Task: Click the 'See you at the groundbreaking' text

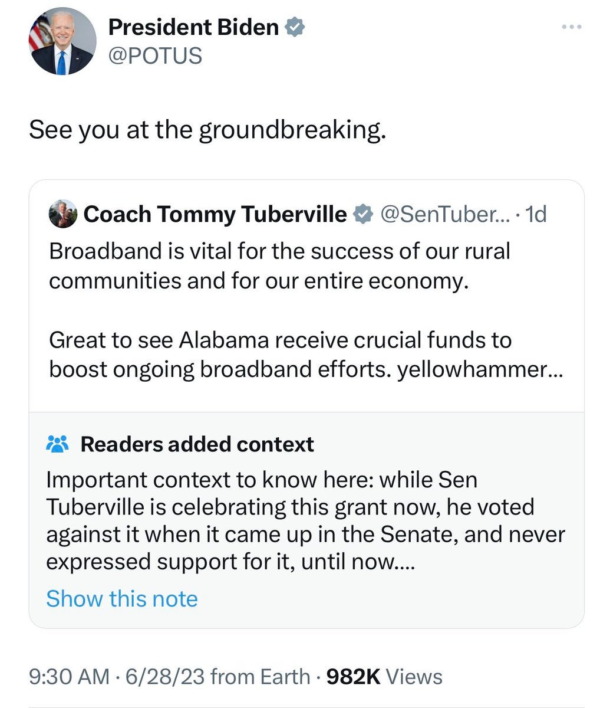Action: coord(207,130)
